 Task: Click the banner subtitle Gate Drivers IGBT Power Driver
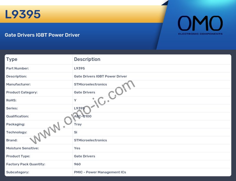tap(42, 35)
